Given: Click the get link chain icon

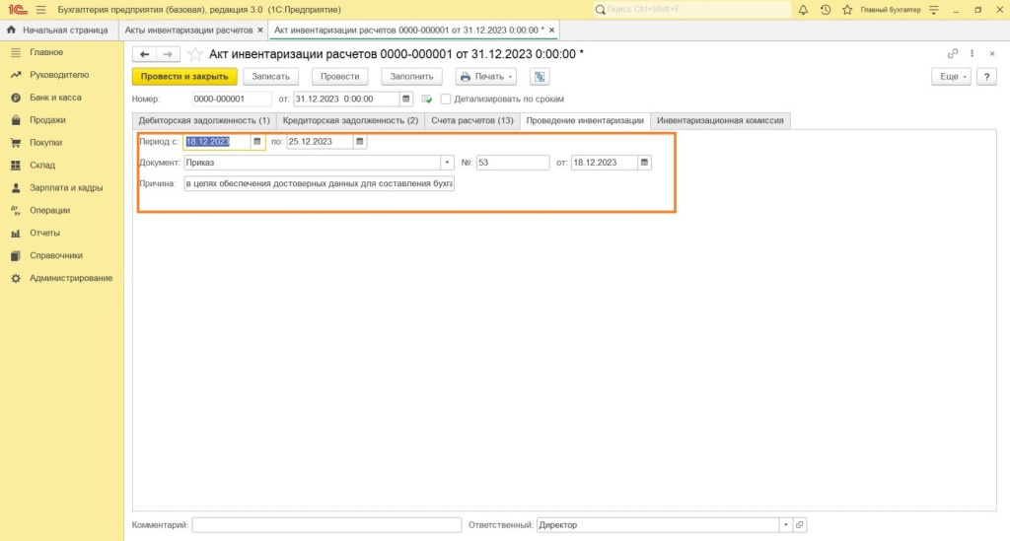Looking at the screenshot, I should point(952,54).
